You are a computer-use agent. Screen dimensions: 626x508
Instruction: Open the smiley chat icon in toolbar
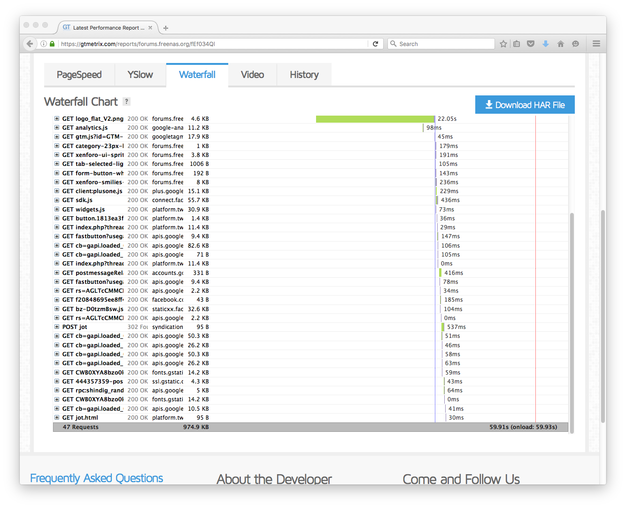click(x=575, y=44)
